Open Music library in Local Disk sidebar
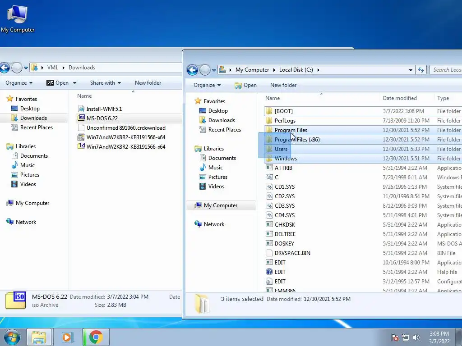Image resolution: width=462 pixels, height=346 pixels. [x=215, y=168]
